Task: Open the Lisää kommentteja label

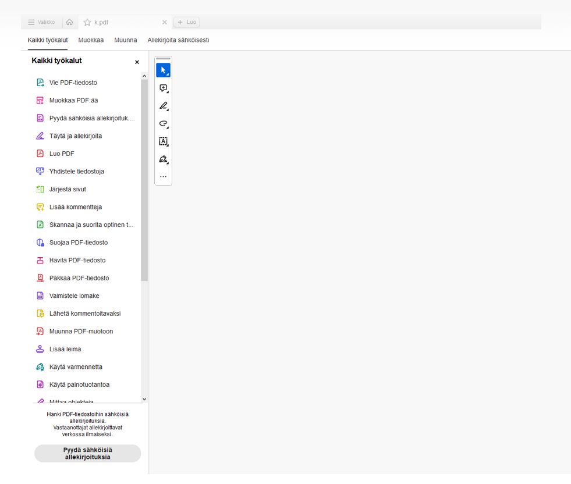Action: point(76,207)
